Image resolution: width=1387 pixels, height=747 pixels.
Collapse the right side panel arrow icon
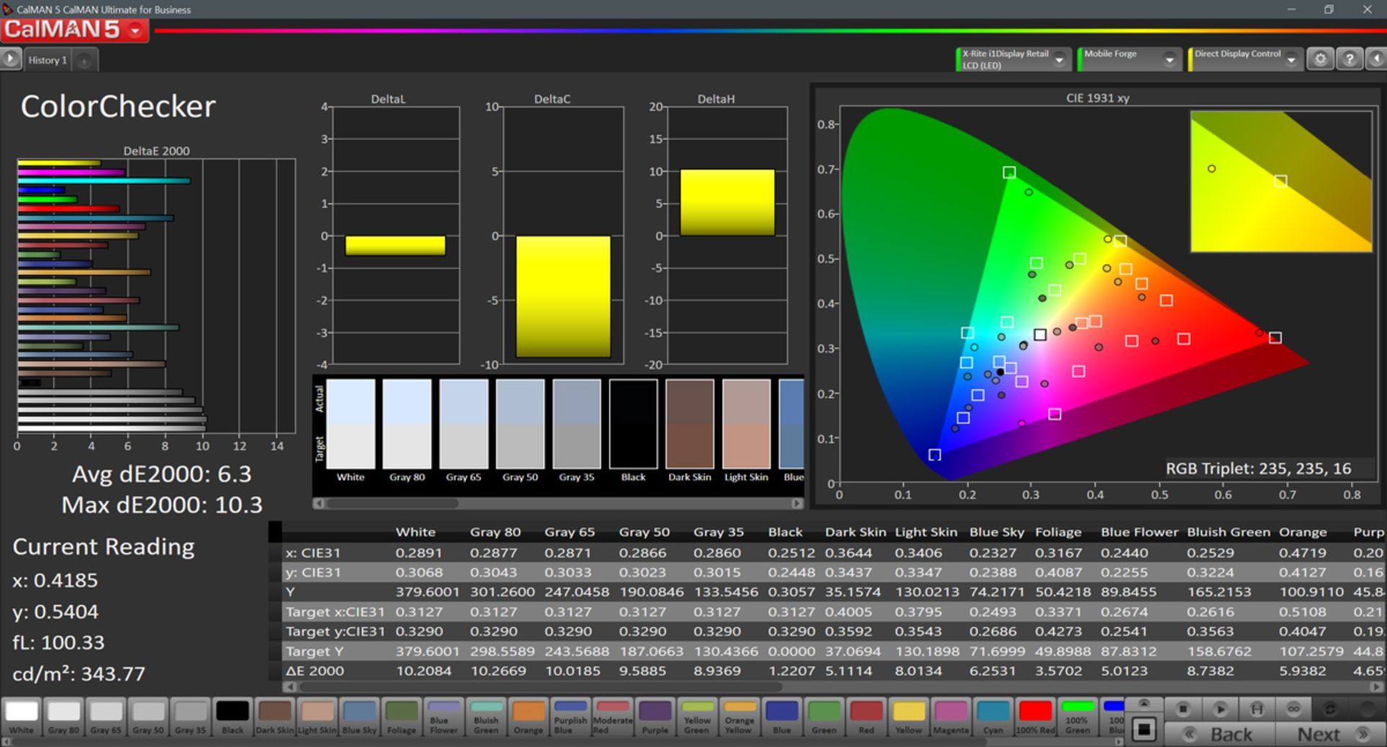tap(1377, 59)
